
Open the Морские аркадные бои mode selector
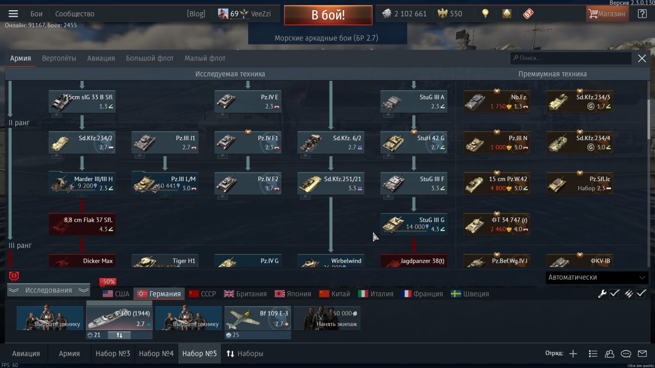tap(326, 38)
